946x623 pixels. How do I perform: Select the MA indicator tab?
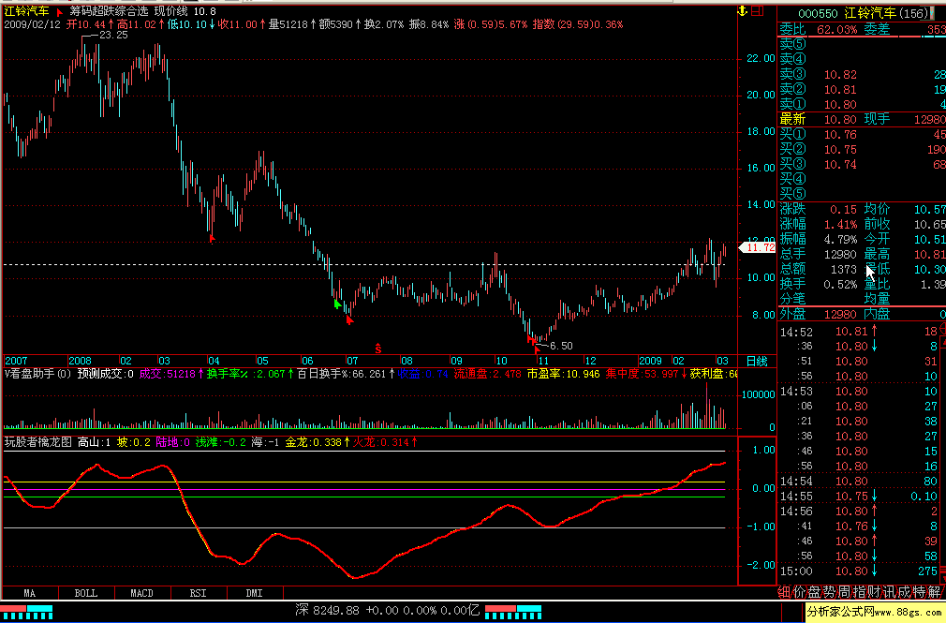pyautogui.click(x=29, y=593)
